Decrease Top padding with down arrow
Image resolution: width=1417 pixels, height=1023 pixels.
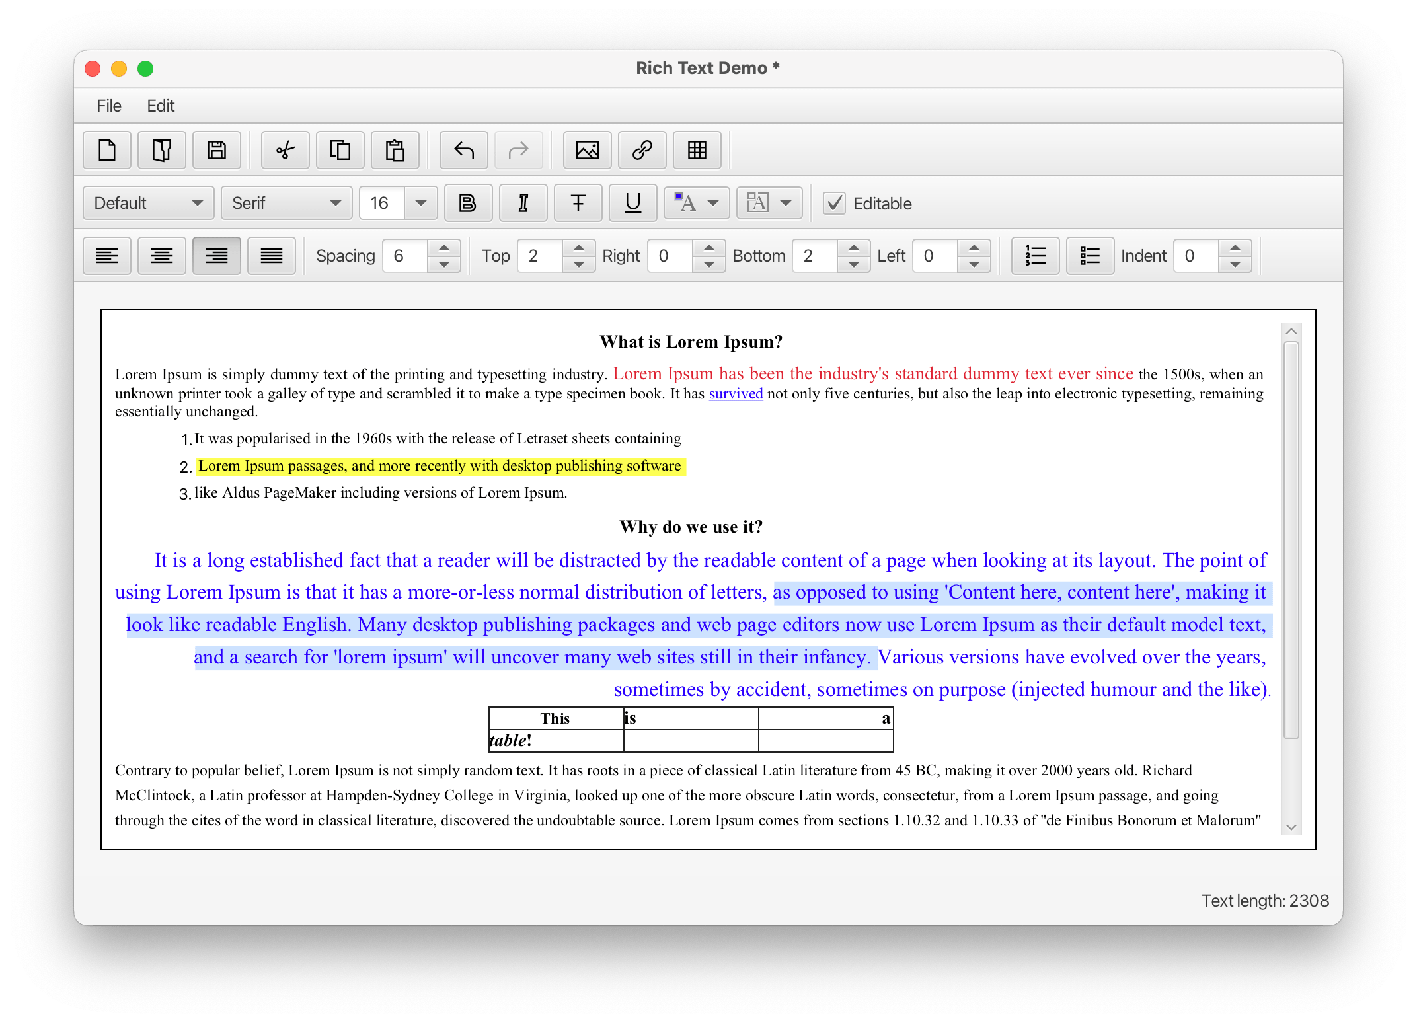click(579, 264)
